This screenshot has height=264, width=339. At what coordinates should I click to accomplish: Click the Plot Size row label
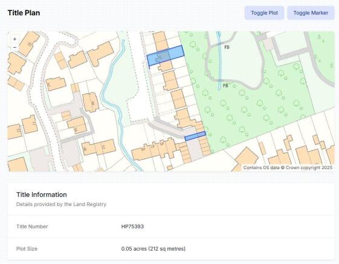pyautogui.click(x=27, y=249)
